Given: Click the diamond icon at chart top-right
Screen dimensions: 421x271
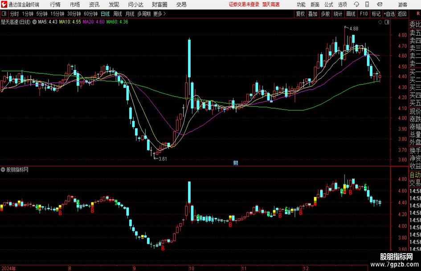Looking at the screenshot, I should click(380, 22).
